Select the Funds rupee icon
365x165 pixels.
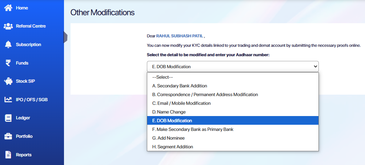click(8, 63)
